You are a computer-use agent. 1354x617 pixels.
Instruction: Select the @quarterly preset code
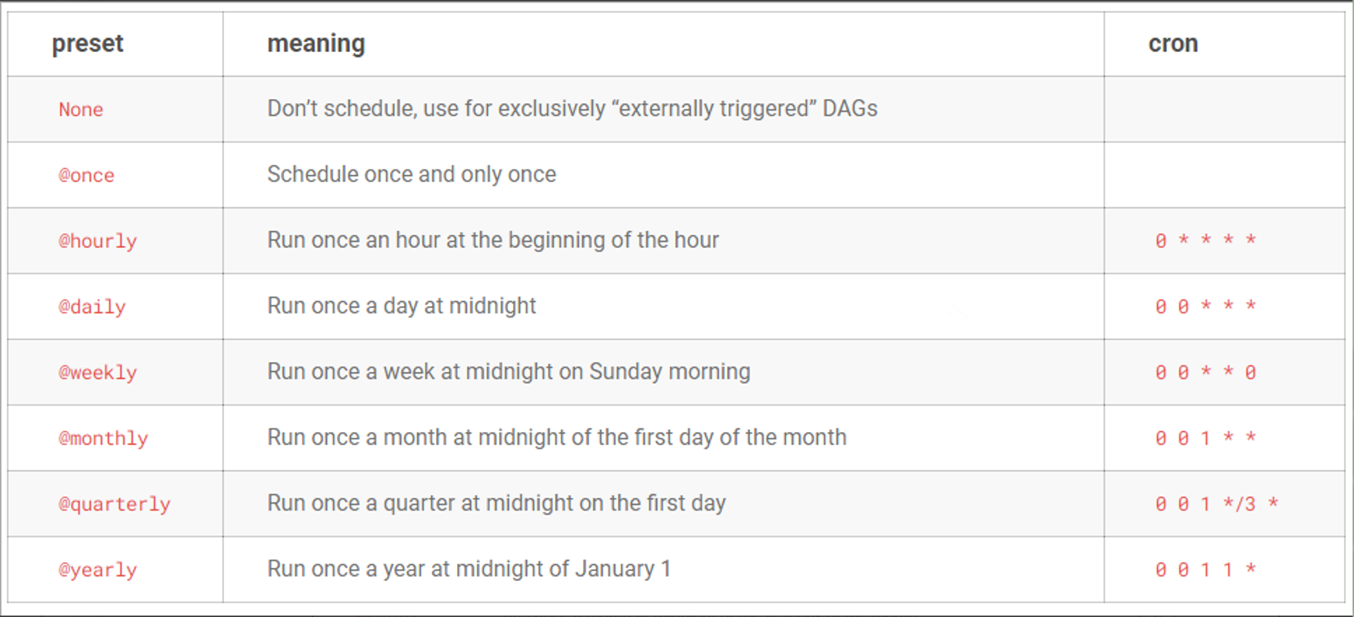click(114, 503)
